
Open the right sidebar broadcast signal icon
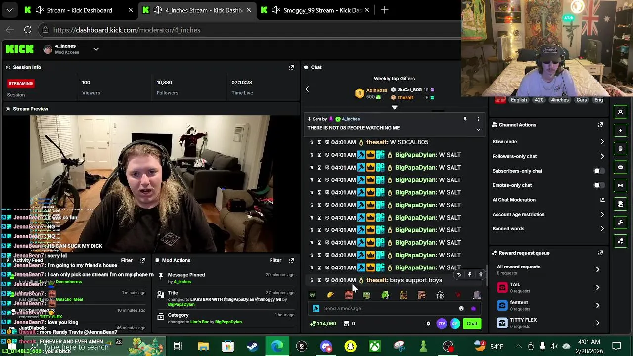tap(621, 185)
